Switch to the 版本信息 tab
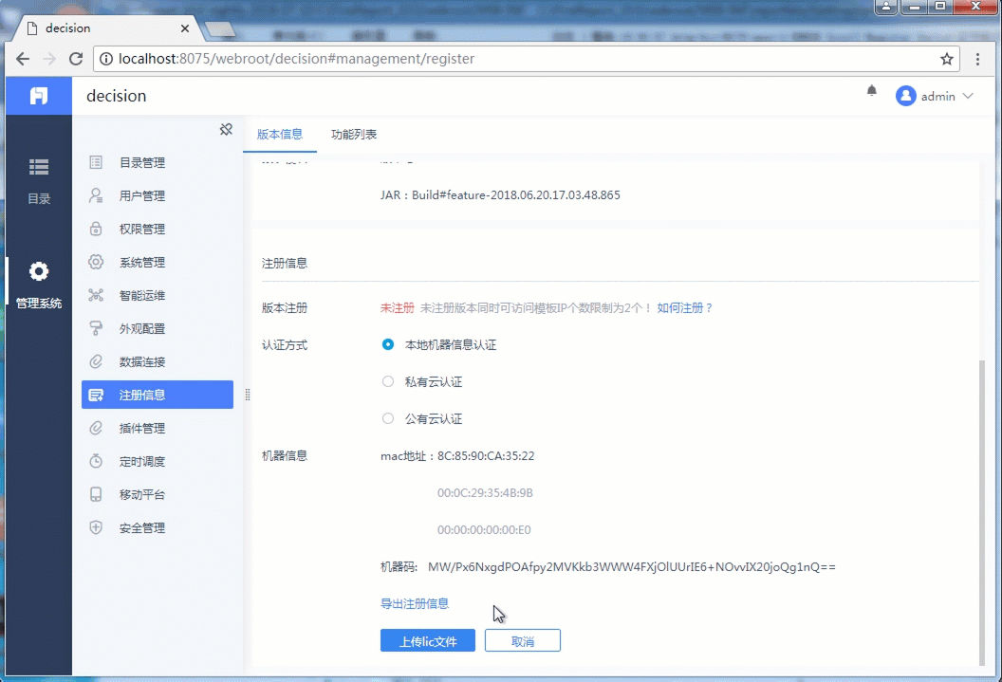 pos(279,134)
